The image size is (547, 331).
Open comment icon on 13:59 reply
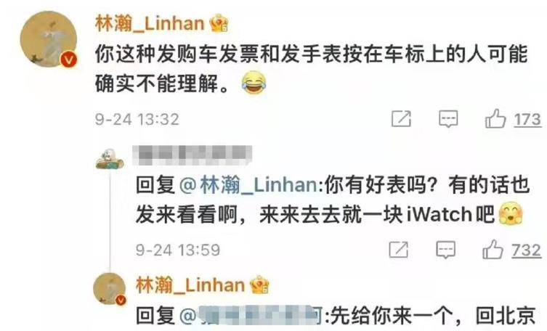pyautogui.click(x=446, y=250)
